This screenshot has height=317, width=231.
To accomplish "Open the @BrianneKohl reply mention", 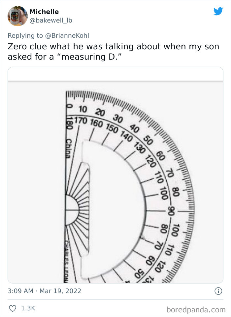I will point(67,35).
